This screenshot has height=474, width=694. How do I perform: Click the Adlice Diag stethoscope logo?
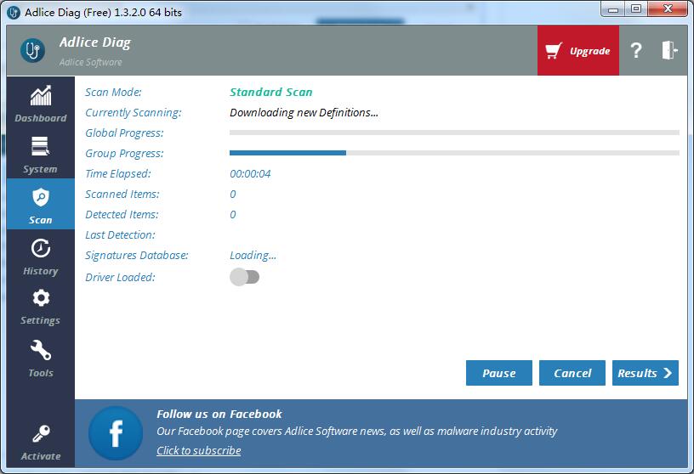pos(33,50)
